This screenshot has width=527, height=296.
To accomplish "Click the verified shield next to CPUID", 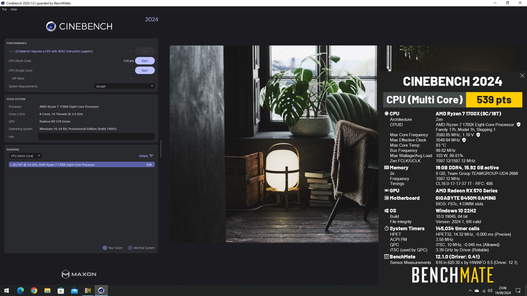I will point(518,124).
